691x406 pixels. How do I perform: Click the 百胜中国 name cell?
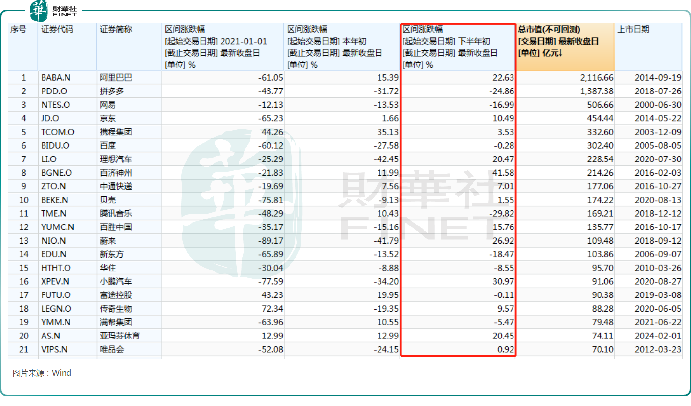coord(129,227)
